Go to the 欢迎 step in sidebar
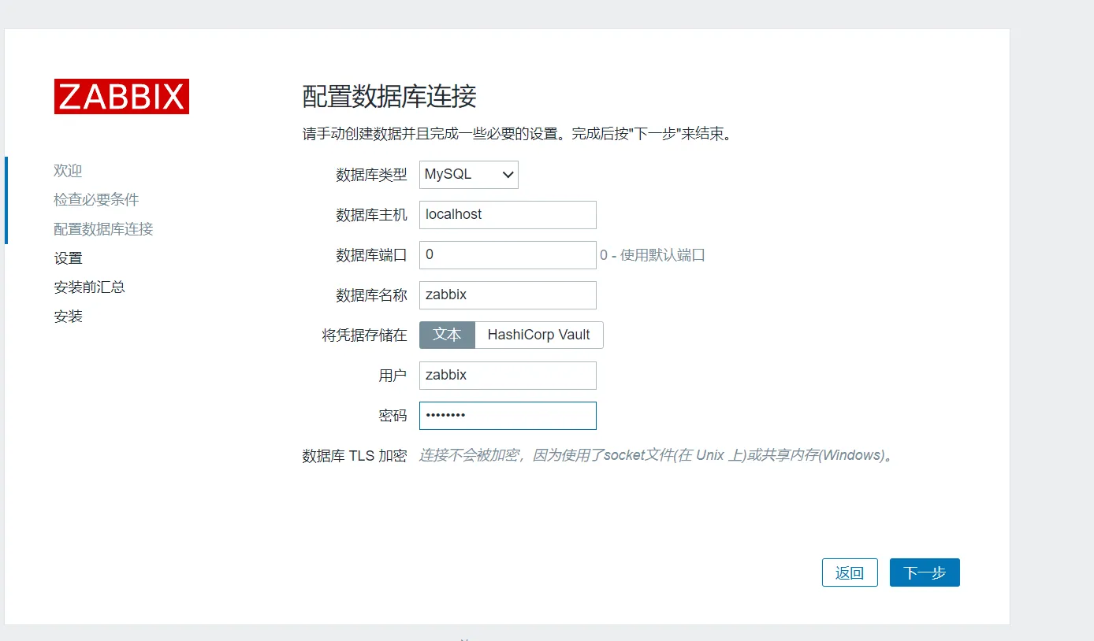The width and height of the screenshot is (1094, 641). (68, 171)
